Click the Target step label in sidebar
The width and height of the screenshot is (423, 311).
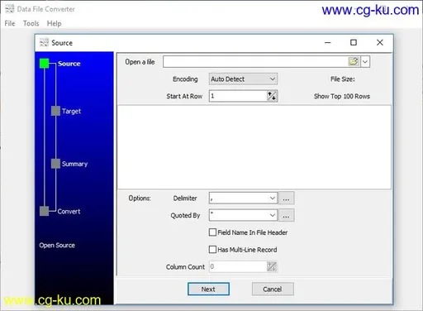coord(71,111)
